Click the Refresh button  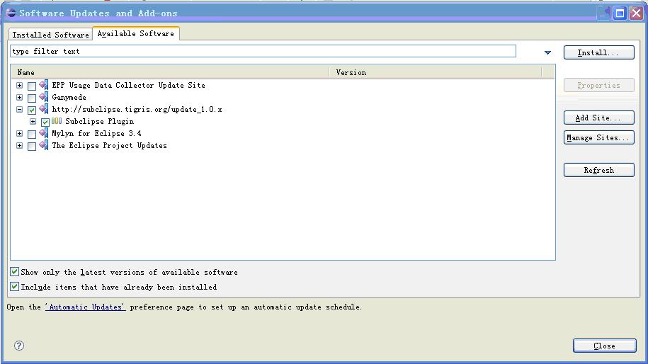[598, 170]
